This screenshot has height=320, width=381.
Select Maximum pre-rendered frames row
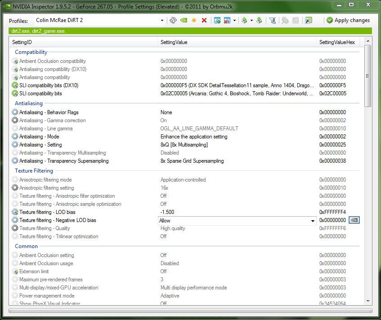point(185,280)
